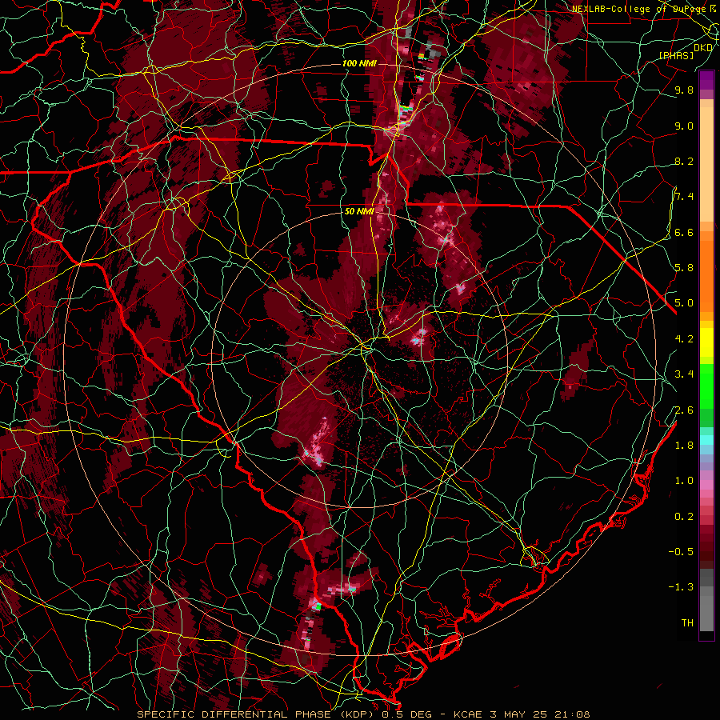The image size is (720, 720).
Task: Click the 5.0 scale value
Action: pyautogui.click(x=684, y=303)
